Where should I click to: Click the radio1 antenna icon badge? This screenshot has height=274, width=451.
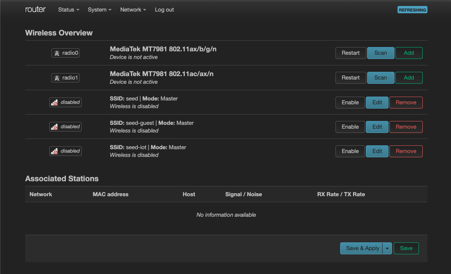tap(65, 77)
